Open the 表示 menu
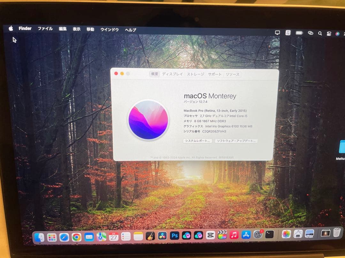Screen dimensions: 345x258 tap(77, 29)
